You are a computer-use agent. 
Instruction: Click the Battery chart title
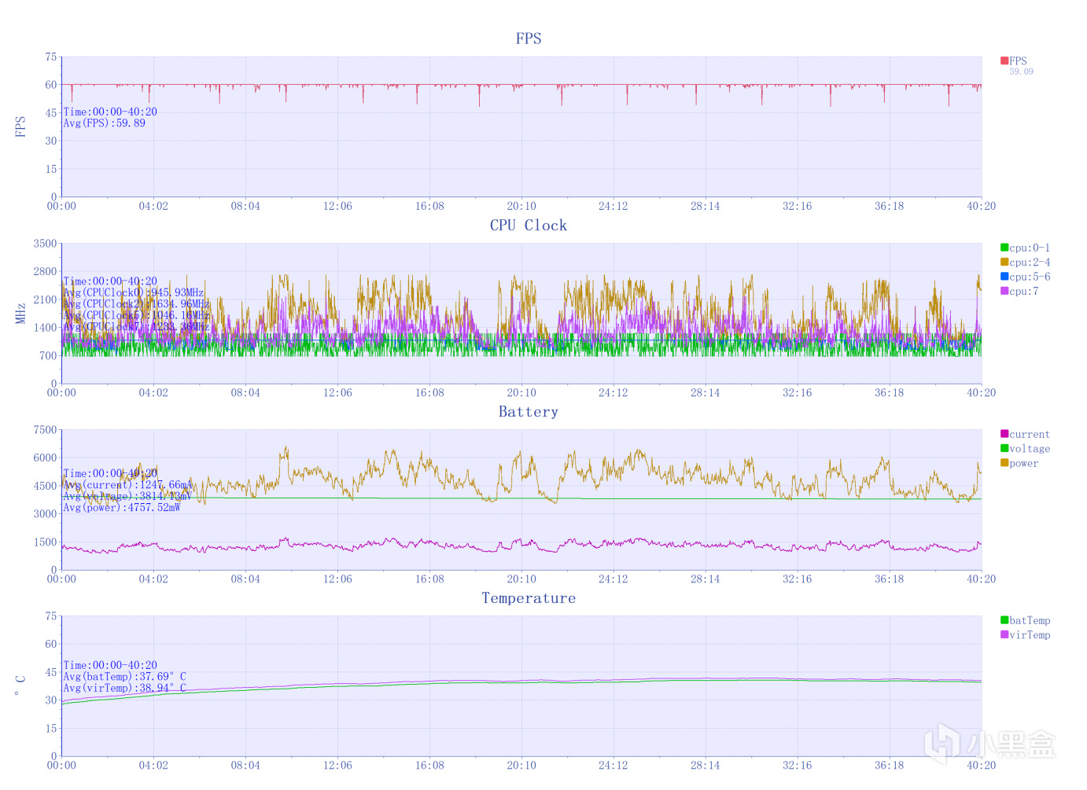pos(529,411)
